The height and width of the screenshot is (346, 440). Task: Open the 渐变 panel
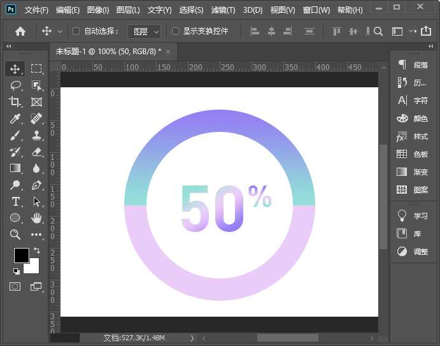coord(413,172)
